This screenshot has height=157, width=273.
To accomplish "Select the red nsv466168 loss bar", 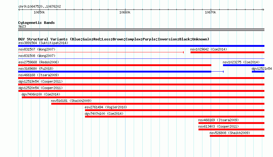I will (x=141, y=78).
